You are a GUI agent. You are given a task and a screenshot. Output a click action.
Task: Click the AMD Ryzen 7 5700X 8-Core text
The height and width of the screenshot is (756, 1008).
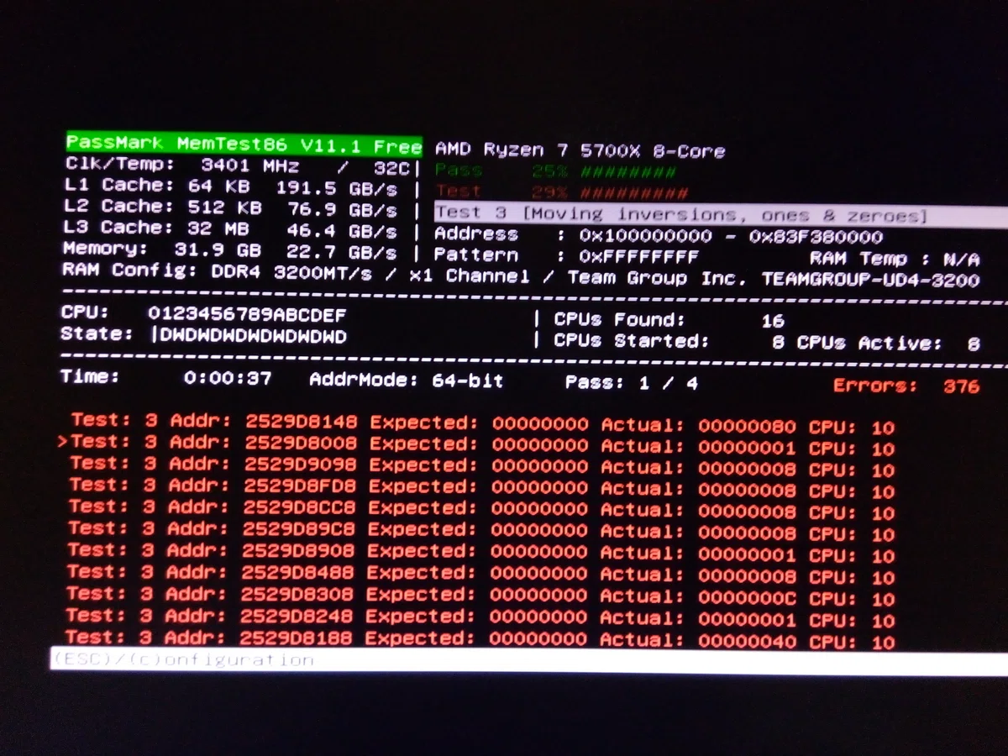point(580,151)
